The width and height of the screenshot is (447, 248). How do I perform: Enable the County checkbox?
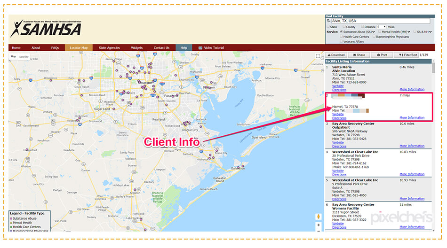pos(344,26)
